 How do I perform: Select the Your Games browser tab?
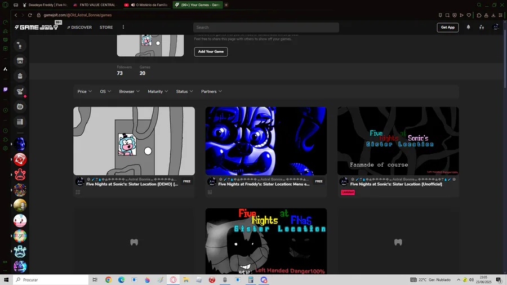pyautogui.click(x=198, y=5)
